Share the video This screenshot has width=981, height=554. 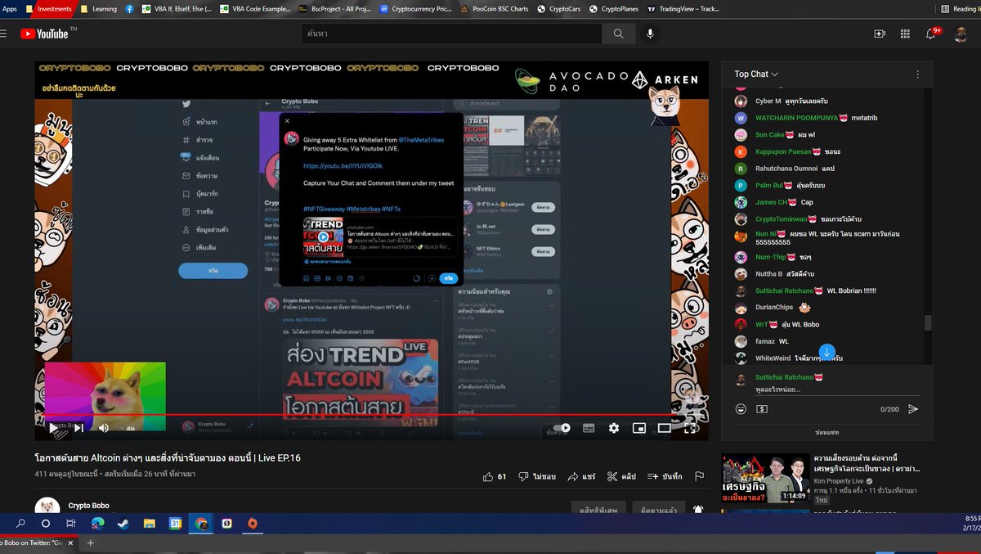[581, 476]
